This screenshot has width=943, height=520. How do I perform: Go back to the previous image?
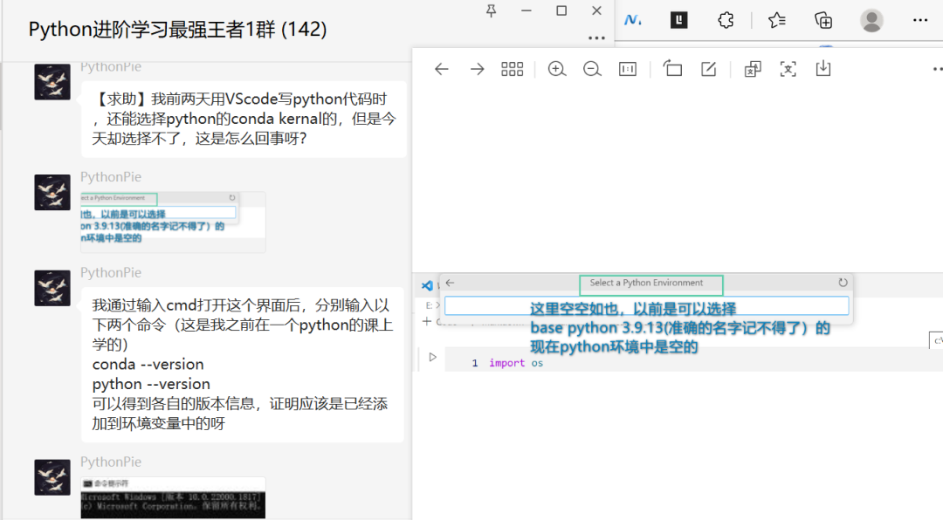click(444, 68)
